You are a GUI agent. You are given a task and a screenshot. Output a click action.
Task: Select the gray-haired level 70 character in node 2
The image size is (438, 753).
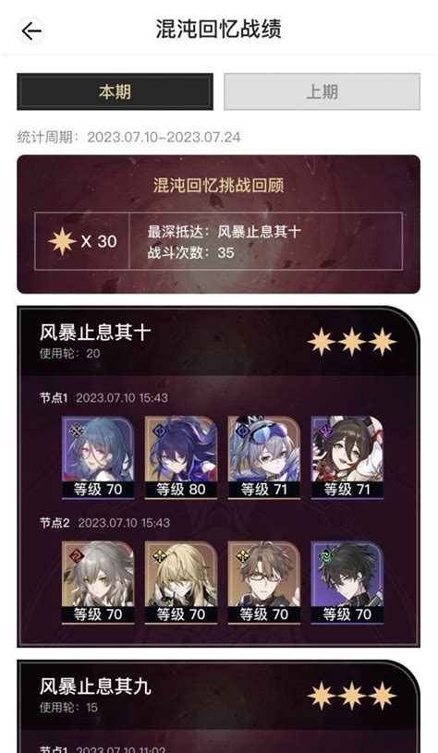point(98,582)
